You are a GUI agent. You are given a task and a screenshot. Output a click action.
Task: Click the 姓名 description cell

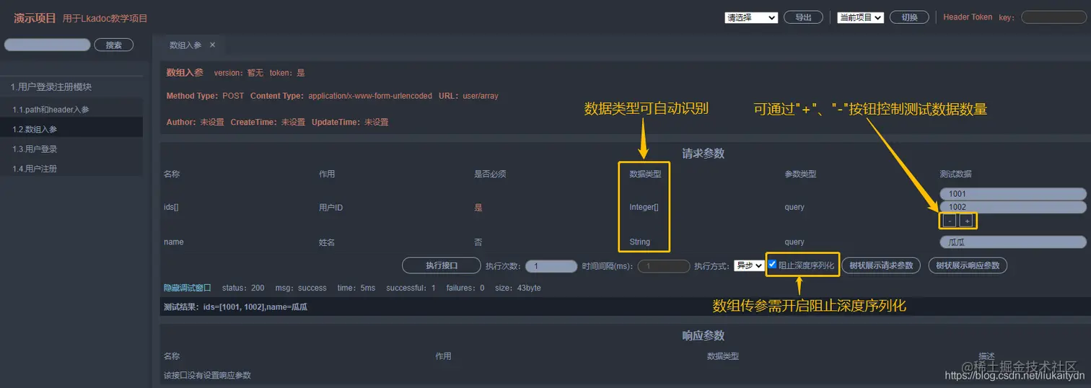(x=327, y=242)
